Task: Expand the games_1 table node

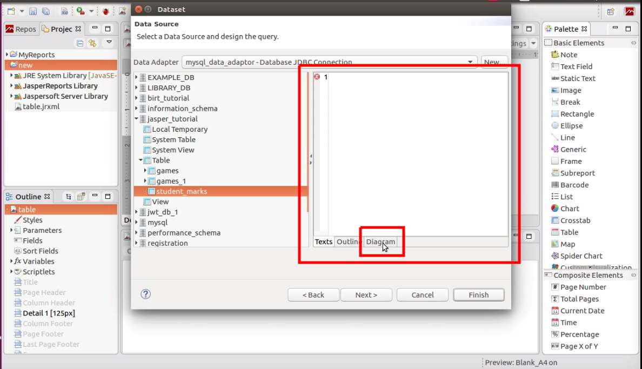Action: coord(145,180)
